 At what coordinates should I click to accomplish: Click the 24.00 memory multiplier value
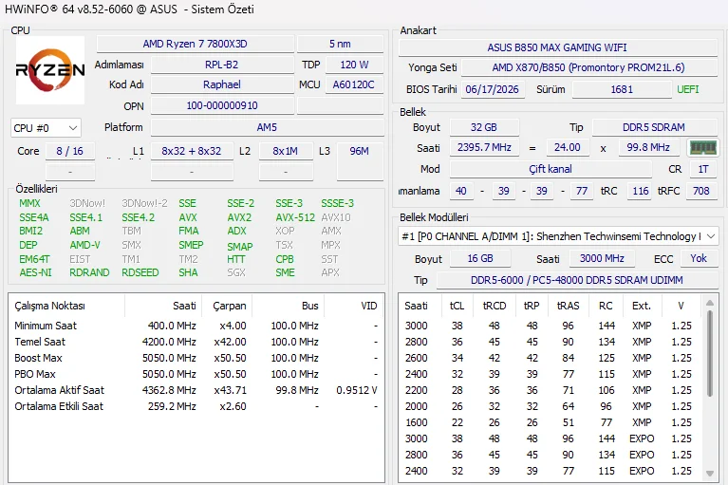click(x=568, y=148)
